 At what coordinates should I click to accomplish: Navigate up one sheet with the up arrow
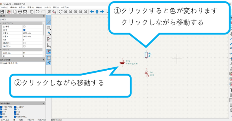(97, 12)
